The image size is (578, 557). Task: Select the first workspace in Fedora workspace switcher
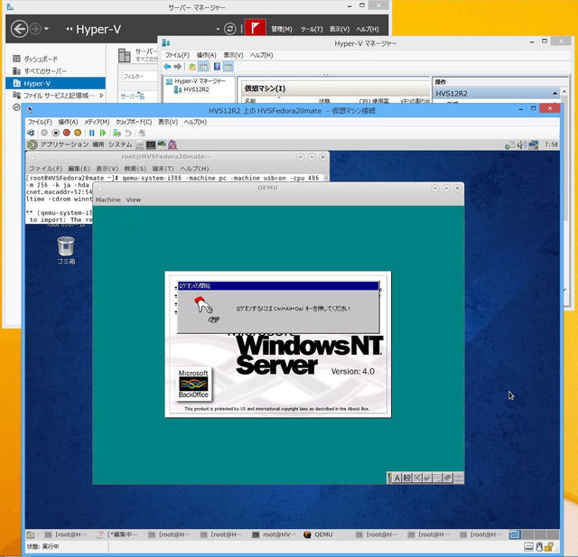(x=515, y=534)
